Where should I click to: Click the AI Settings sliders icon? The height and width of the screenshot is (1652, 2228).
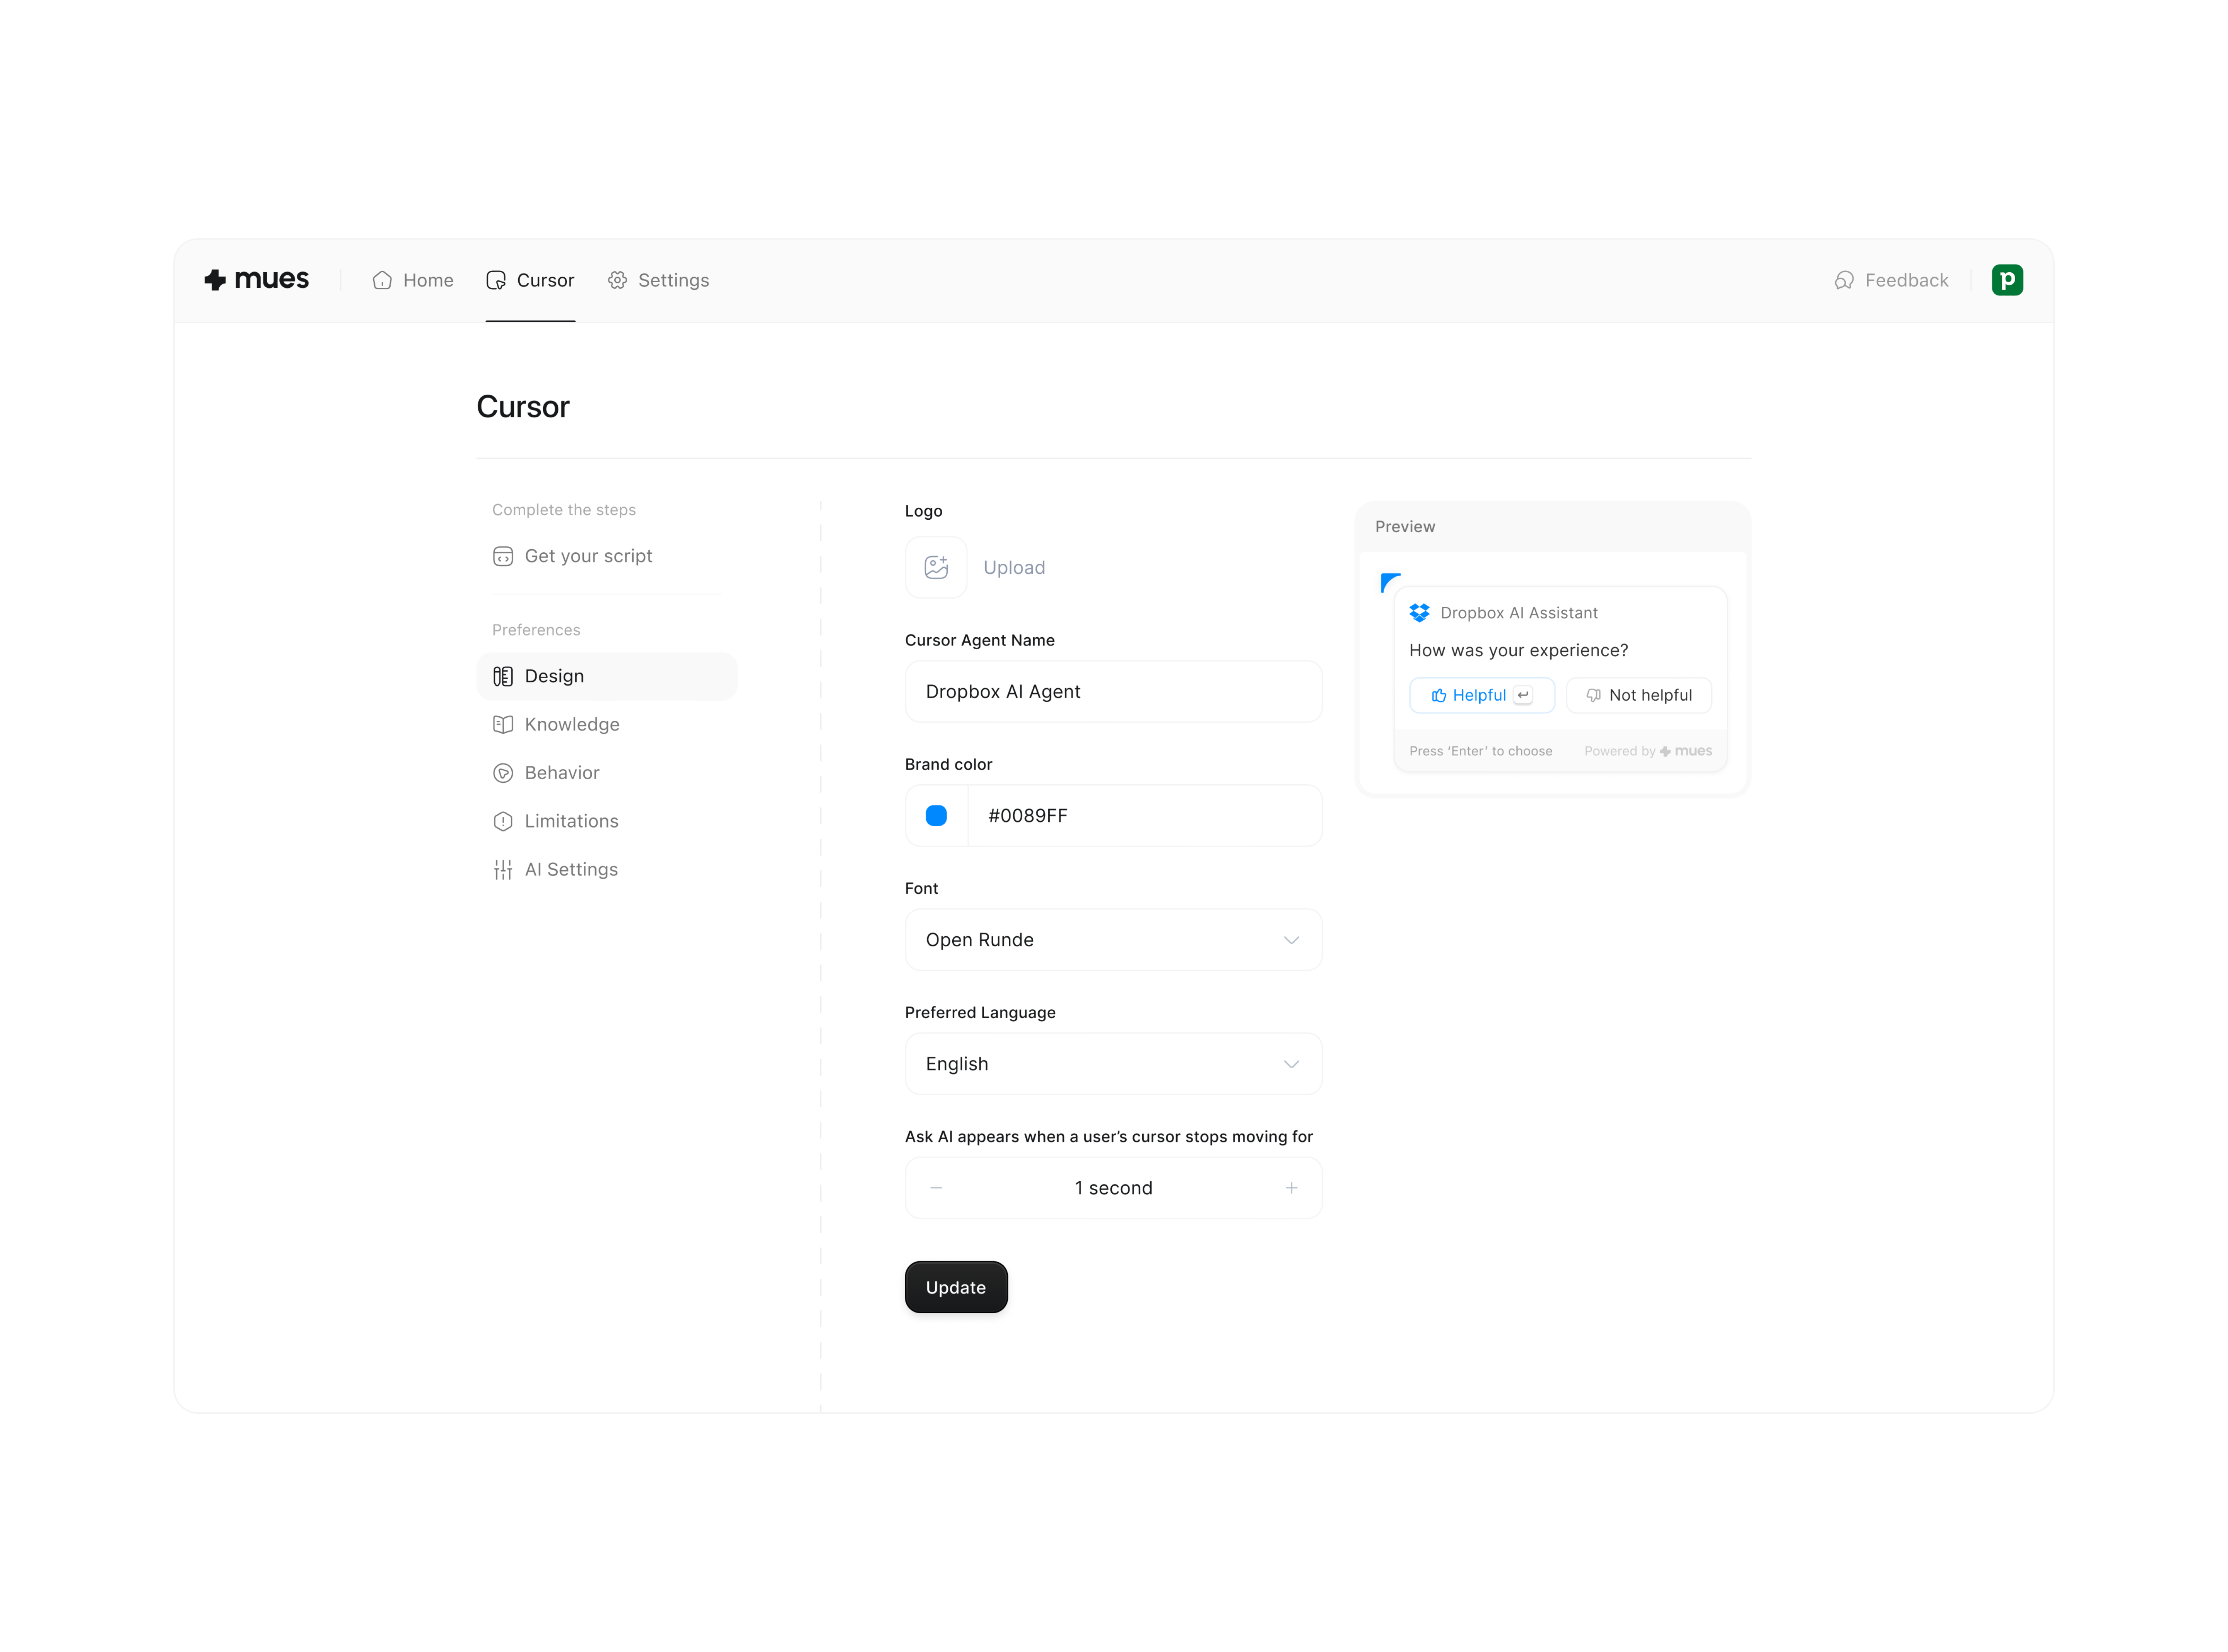point(503,869)
